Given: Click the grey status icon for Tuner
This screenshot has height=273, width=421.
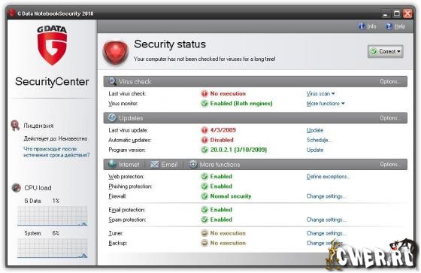Looking at the screenshot, I should click(x=204, y=233).
